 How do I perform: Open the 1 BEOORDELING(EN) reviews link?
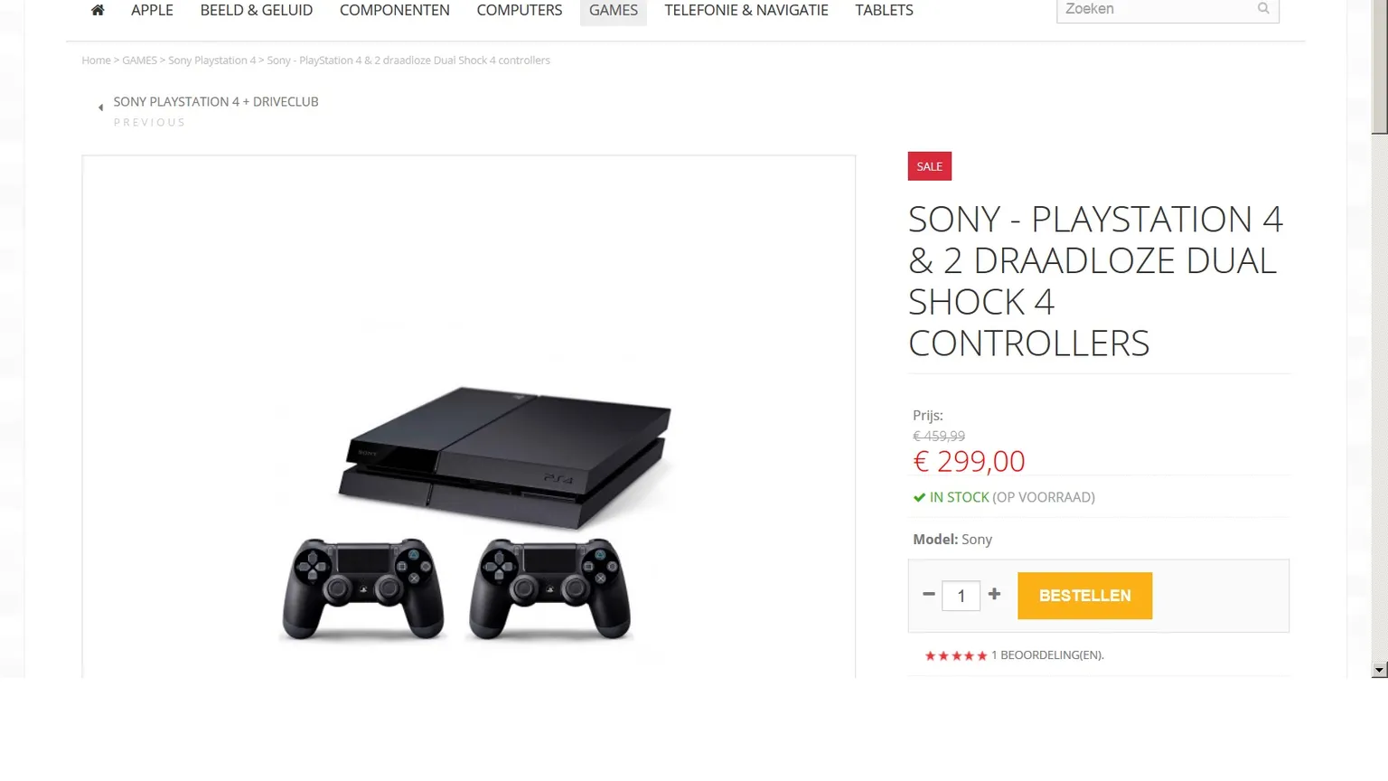click(x=1047, y=655)
